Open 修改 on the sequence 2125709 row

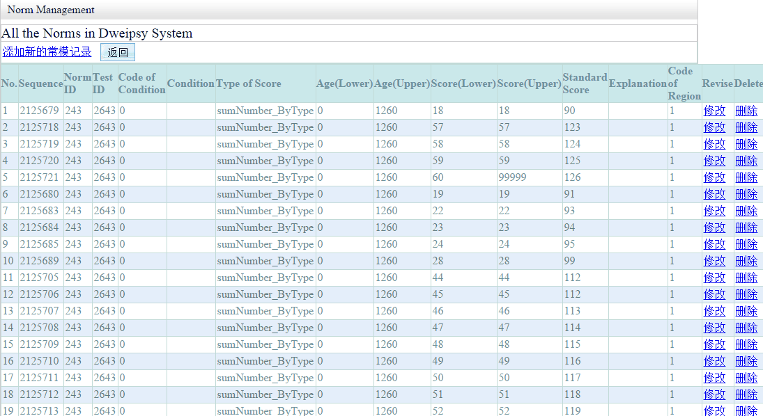click(x=714, y=344)
